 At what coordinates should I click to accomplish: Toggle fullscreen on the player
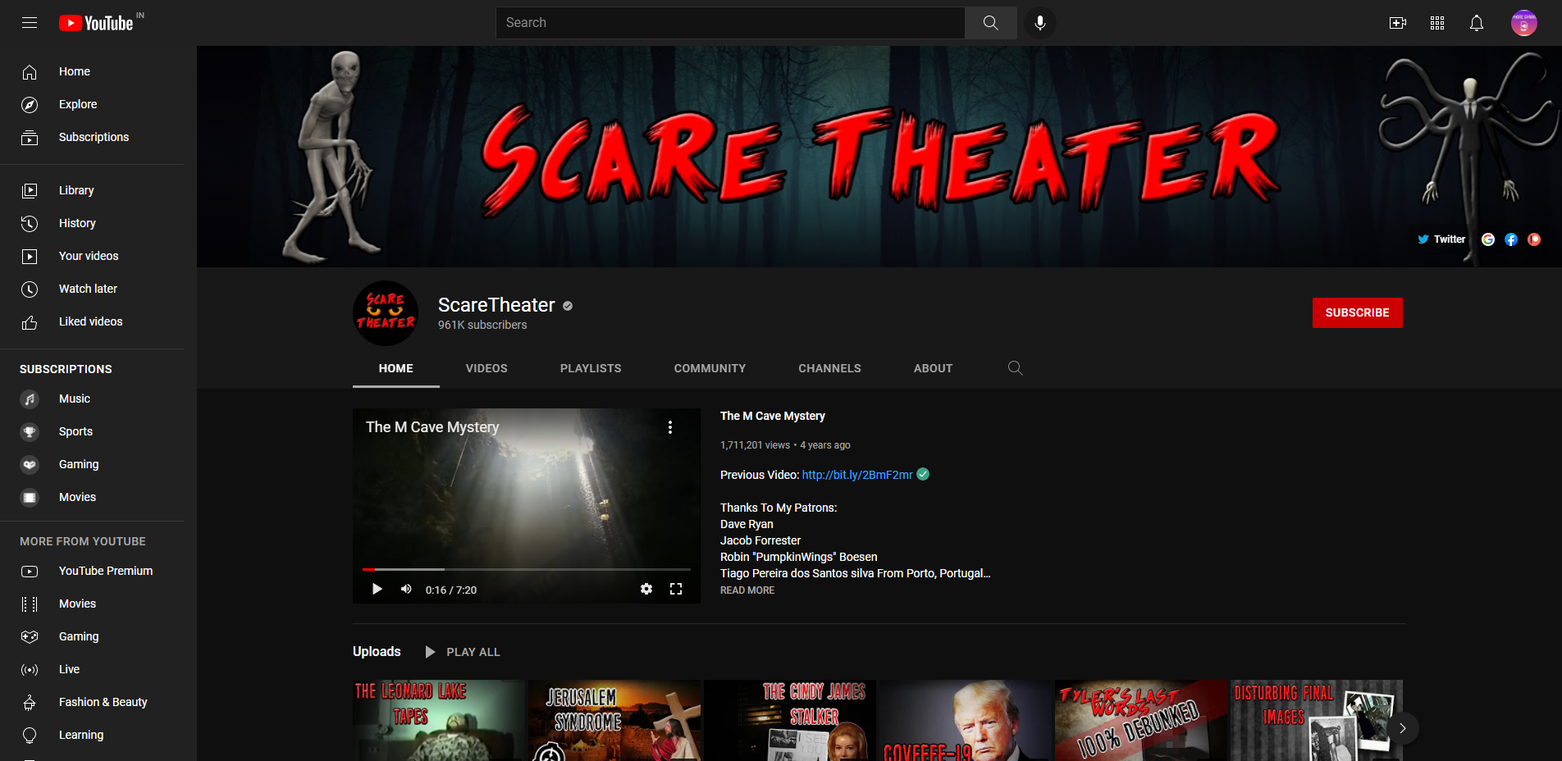tap(676, 589)
